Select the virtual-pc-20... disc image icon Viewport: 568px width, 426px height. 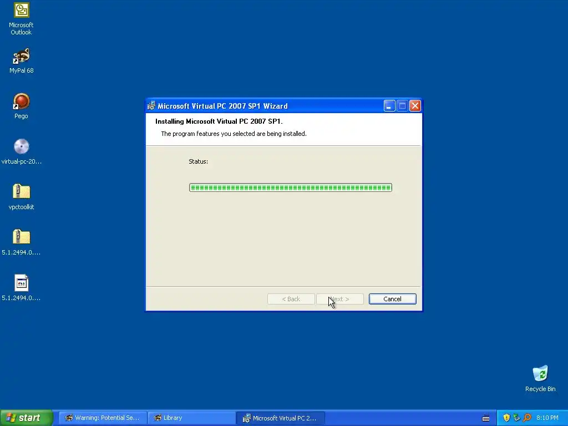pyautogui.click(x=22, y=151)
